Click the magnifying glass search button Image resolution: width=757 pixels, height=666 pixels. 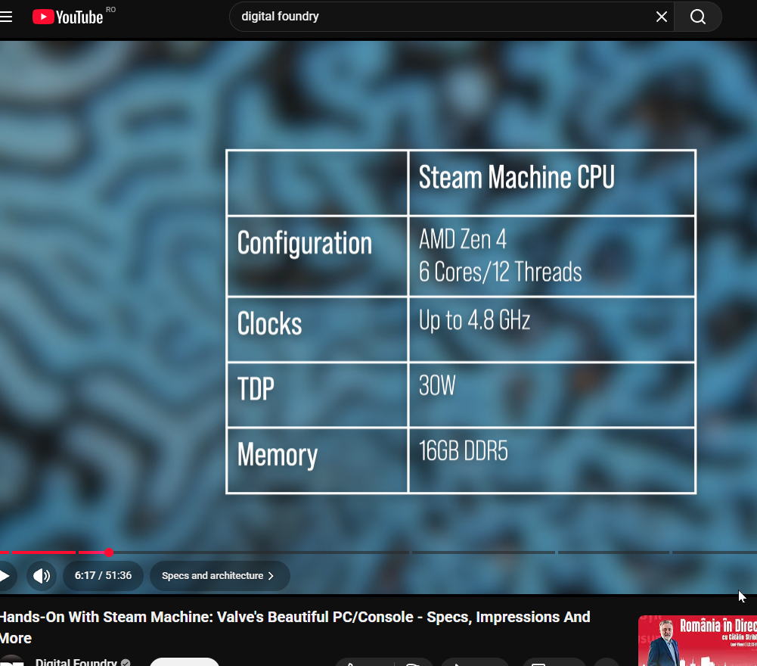697,17
